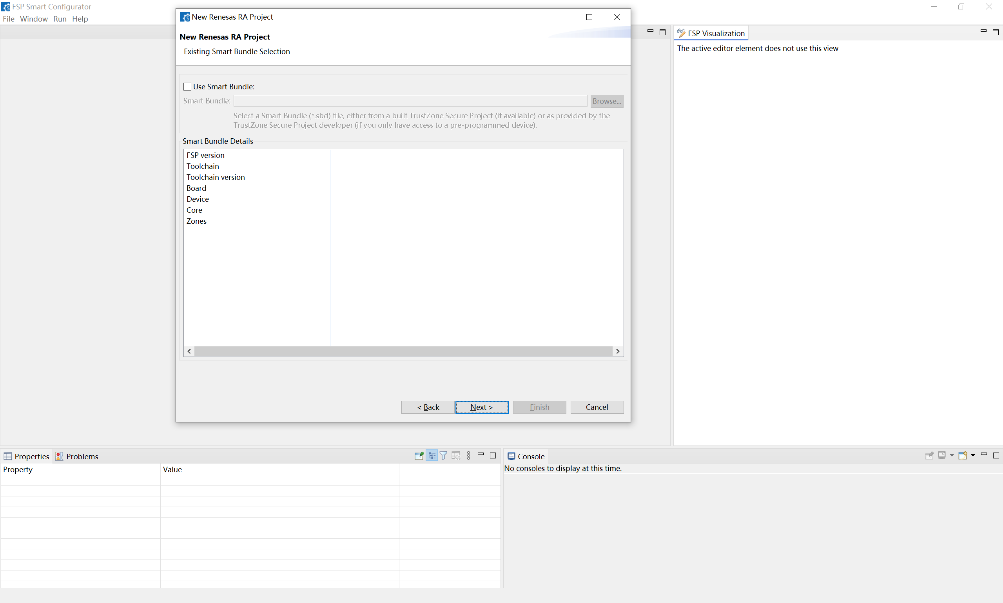Open the File menu
This screenshot has width=1003, height=603.
pos(9,19)
